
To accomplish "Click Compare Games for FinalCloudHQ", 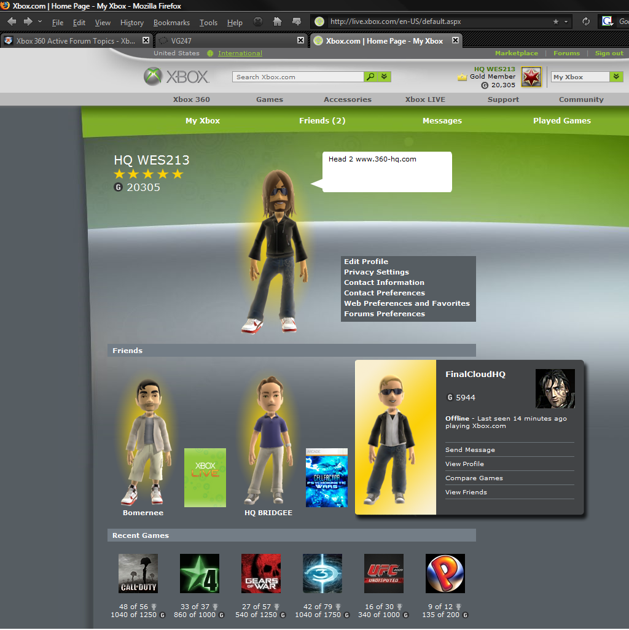I will click(x=474, y=478).
